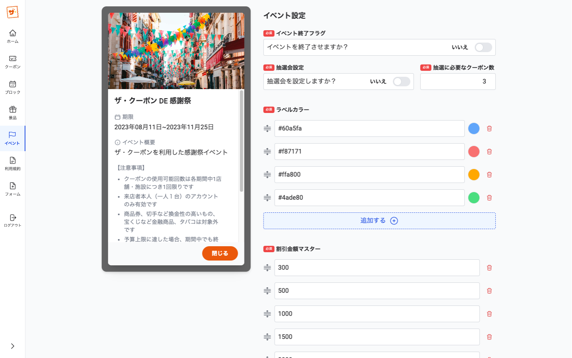Open the green #4ade80 color swatch
The image size is (572, 358).
pos(474,198)
